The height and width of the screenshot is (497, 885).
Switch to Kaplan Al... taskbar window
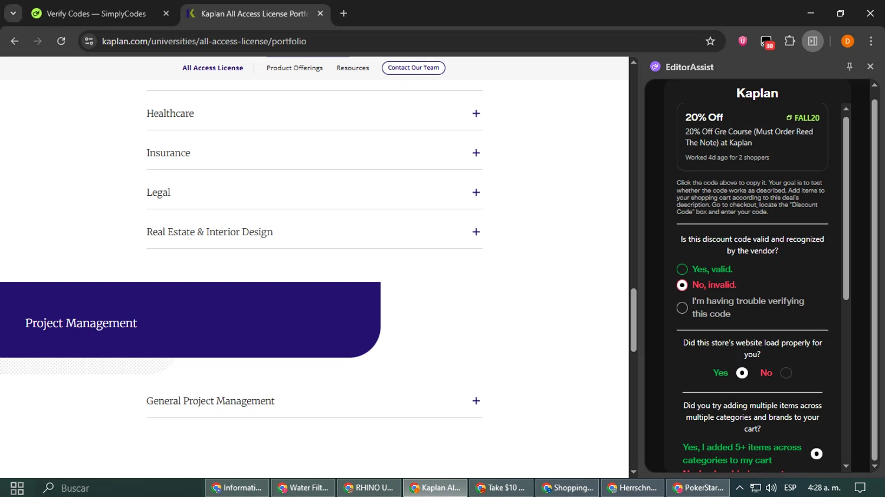coord(435,488)
